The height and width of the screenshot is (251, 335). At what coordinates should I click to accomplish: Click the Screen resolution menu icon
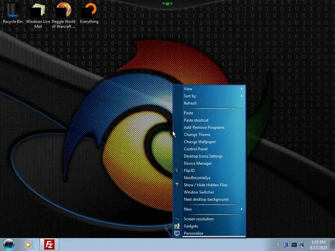point(177,219)
